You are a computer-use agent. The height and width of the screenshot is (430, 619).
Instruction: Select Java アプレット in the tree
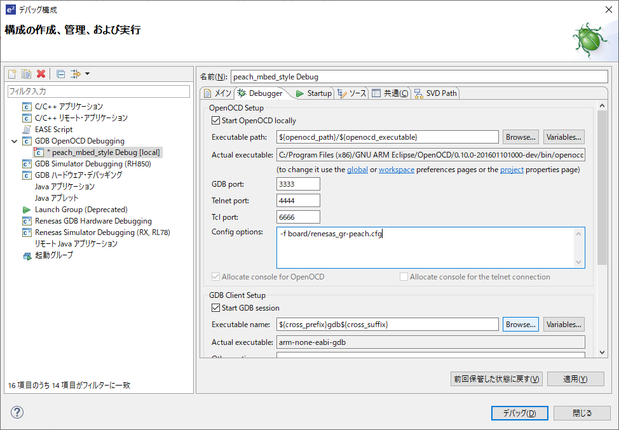57,198
